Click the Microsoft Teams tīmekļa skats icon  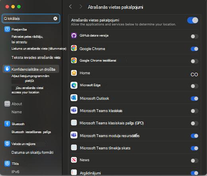(x=74, y=147)
